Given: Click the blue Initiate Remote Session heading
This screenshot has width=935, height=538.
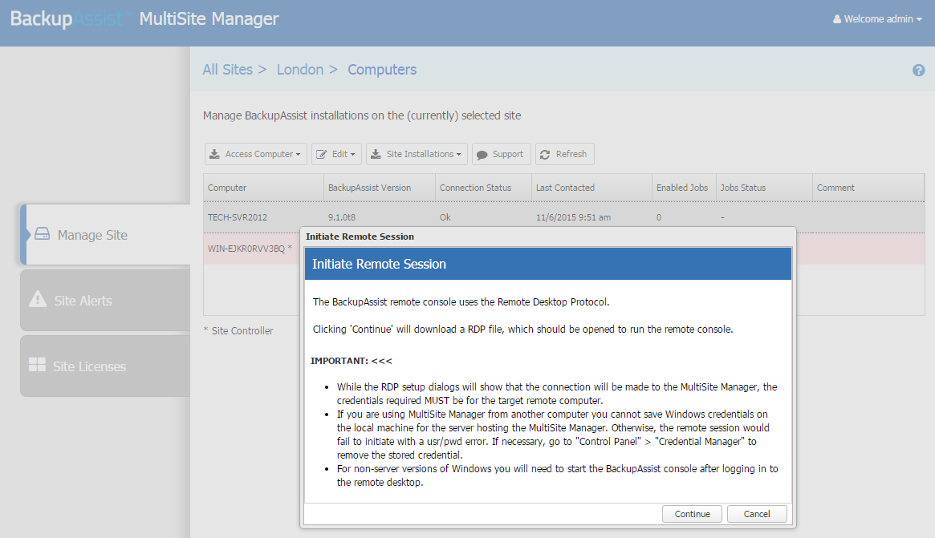Looking at the screenshot, I should tap(548, 264).
